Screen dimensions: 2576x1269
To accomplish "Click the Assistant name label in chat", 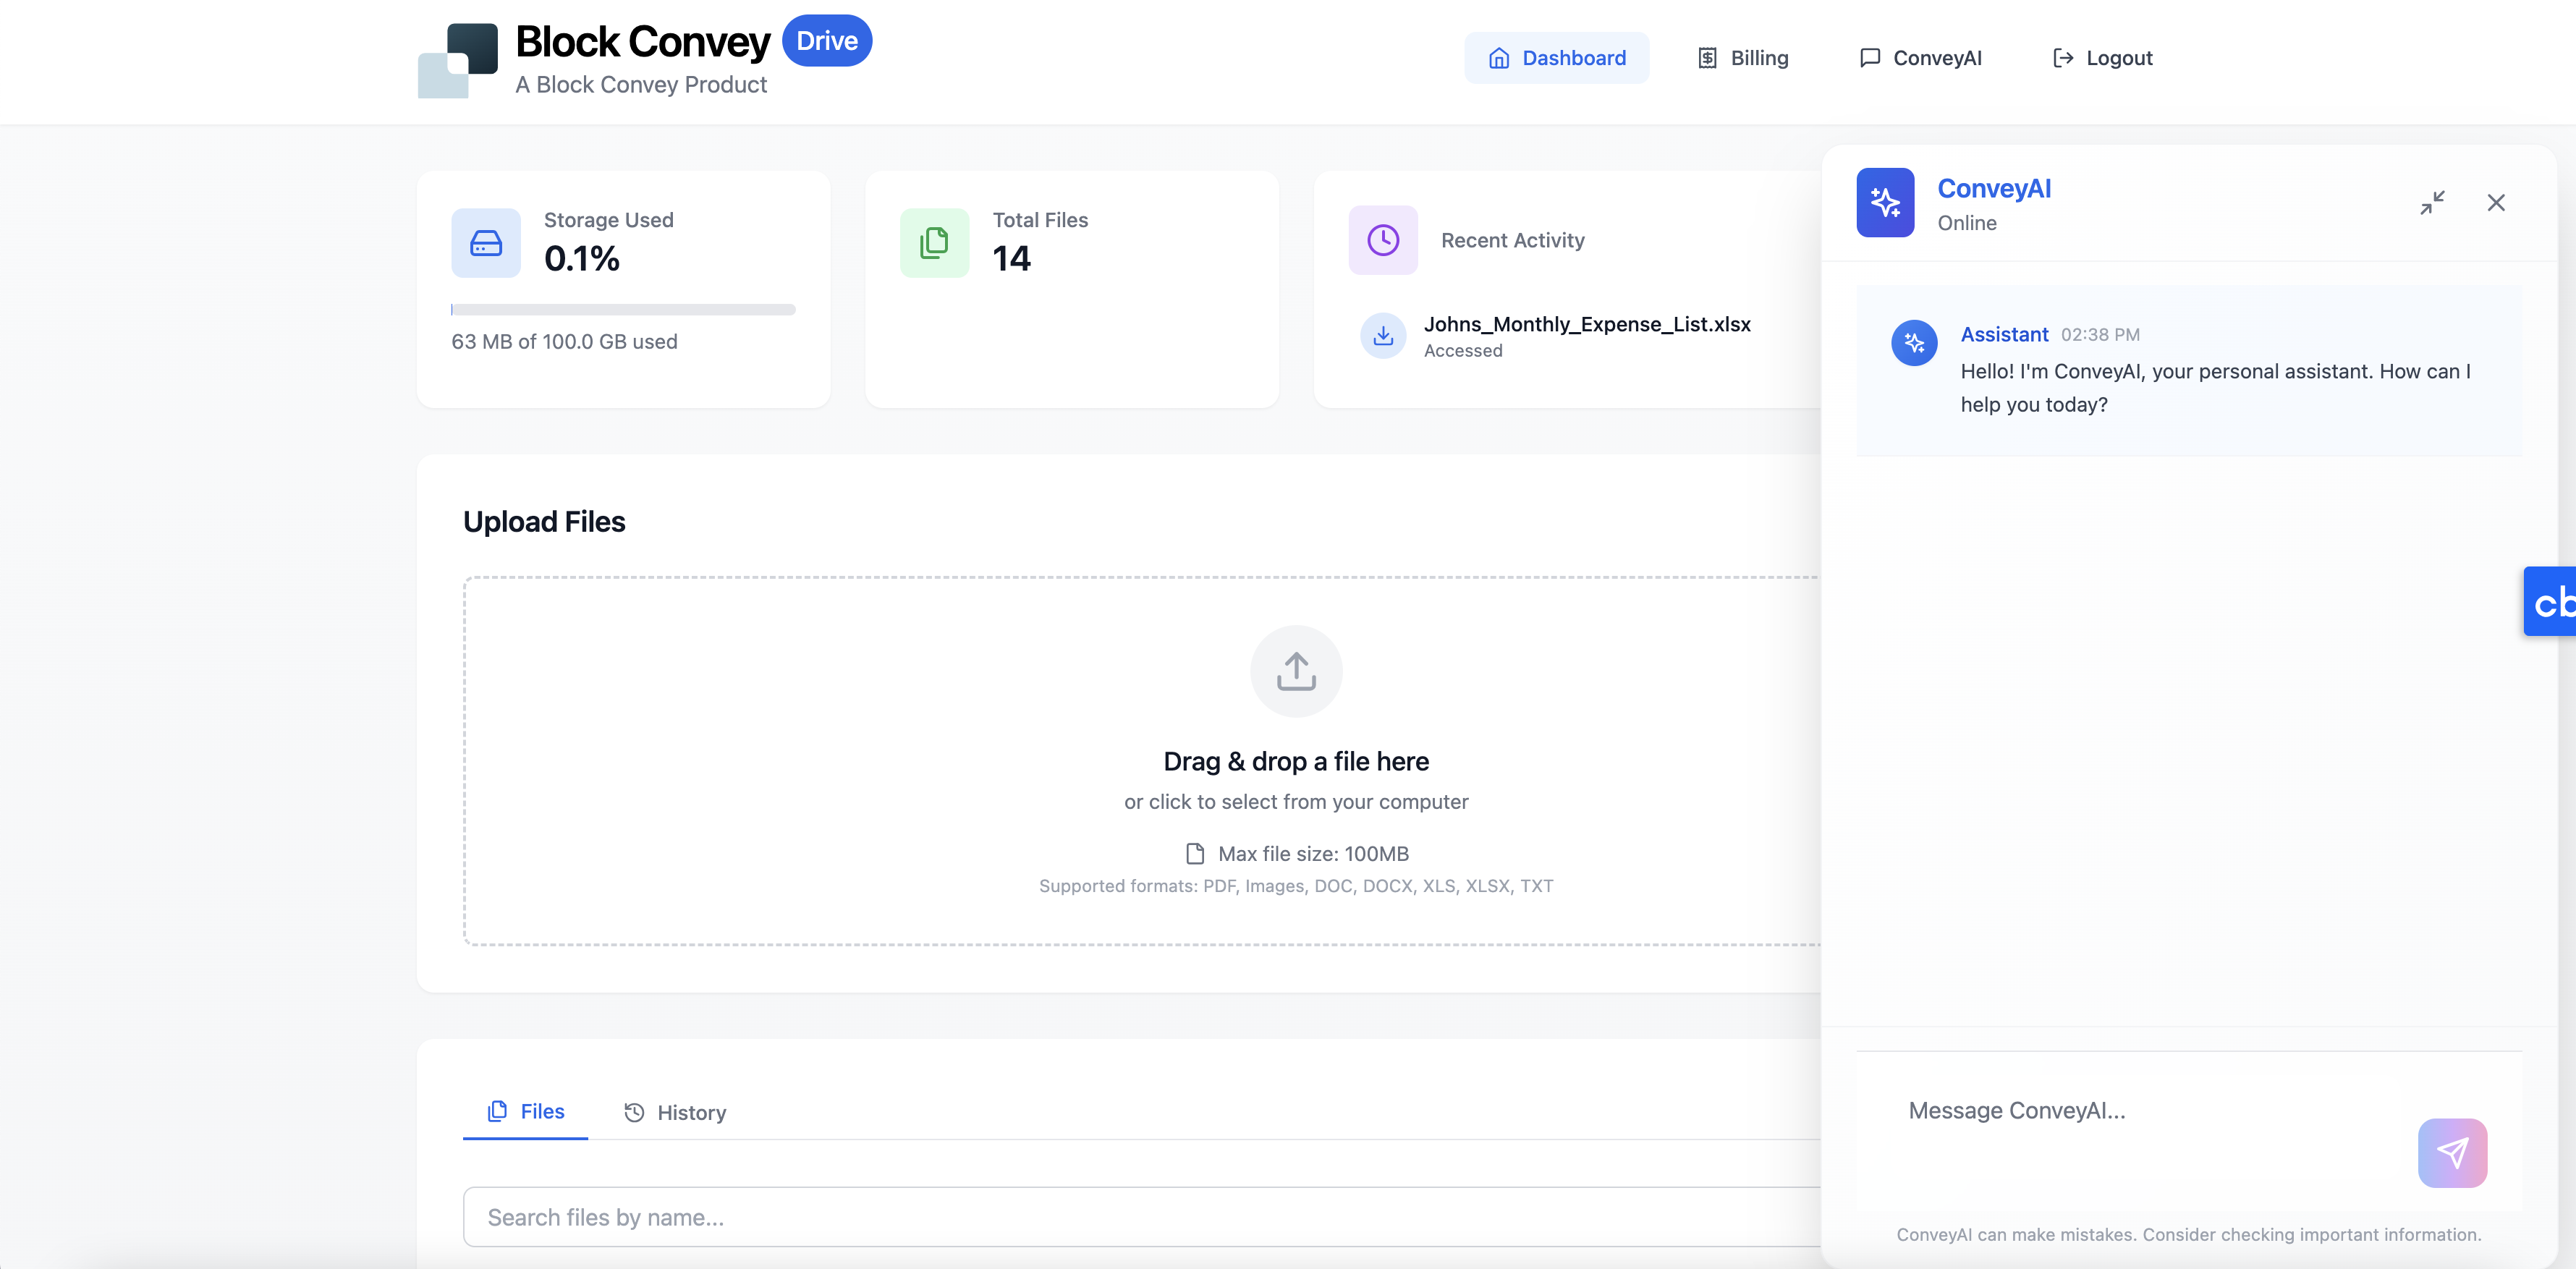I will pyautogui.click(x=2004, y=334).
